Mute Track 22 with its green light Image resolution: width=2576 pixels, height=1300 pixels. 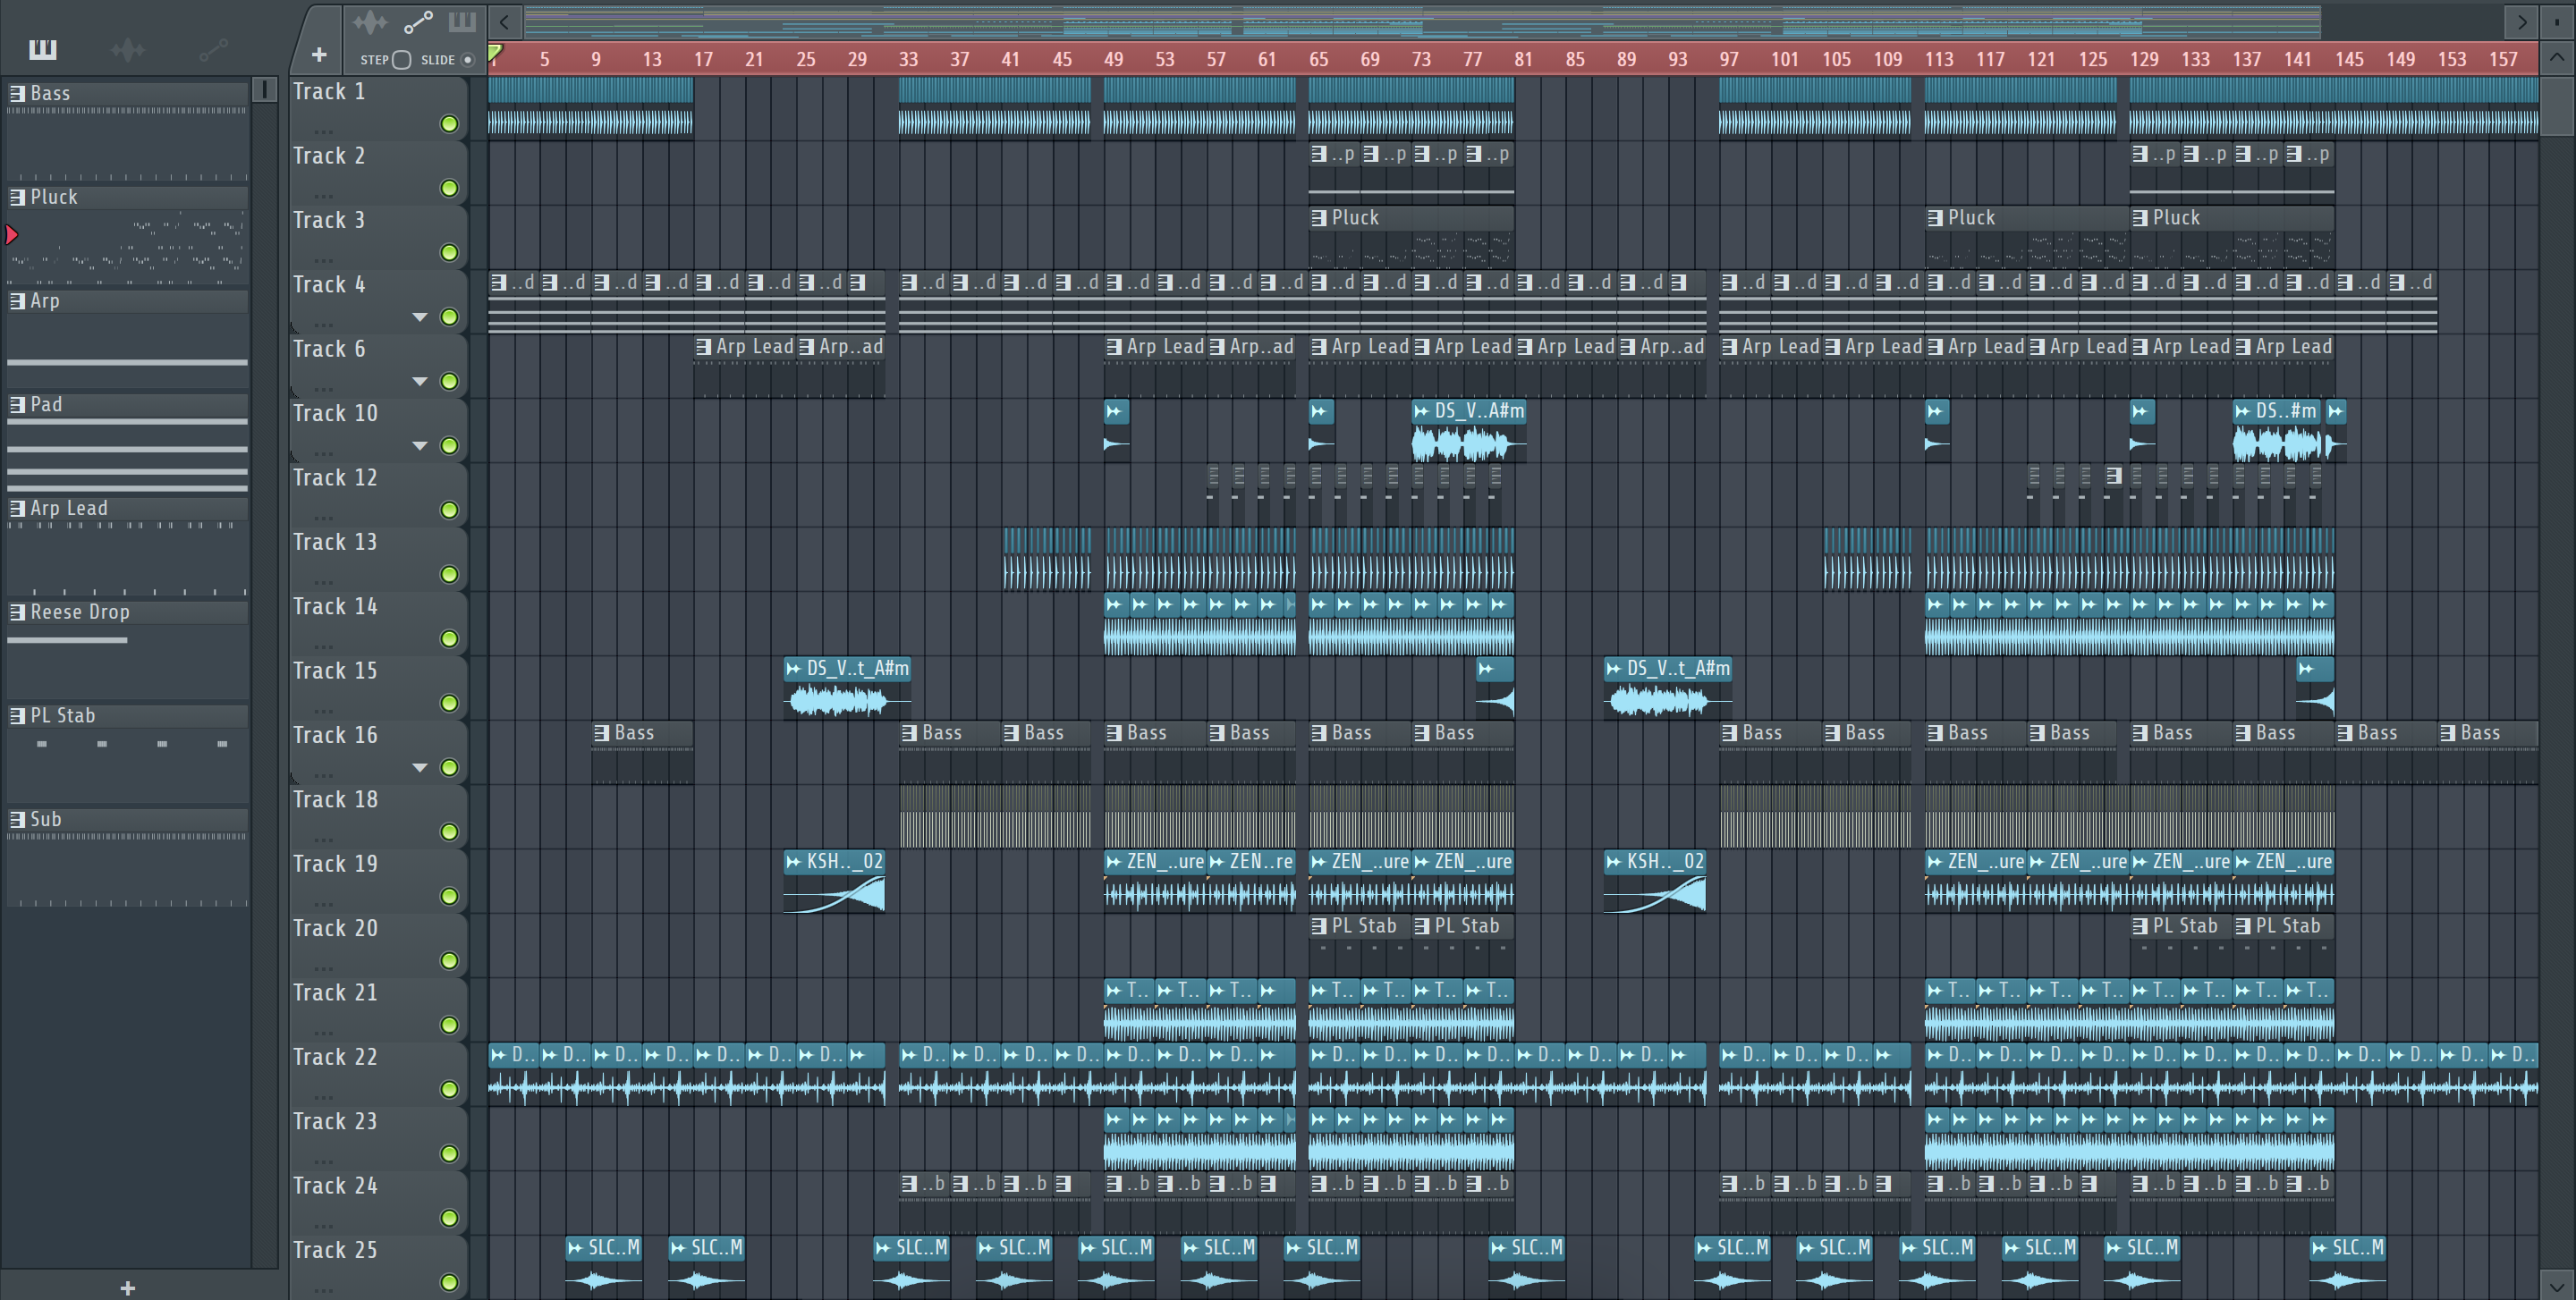[x=449, y=1089]
